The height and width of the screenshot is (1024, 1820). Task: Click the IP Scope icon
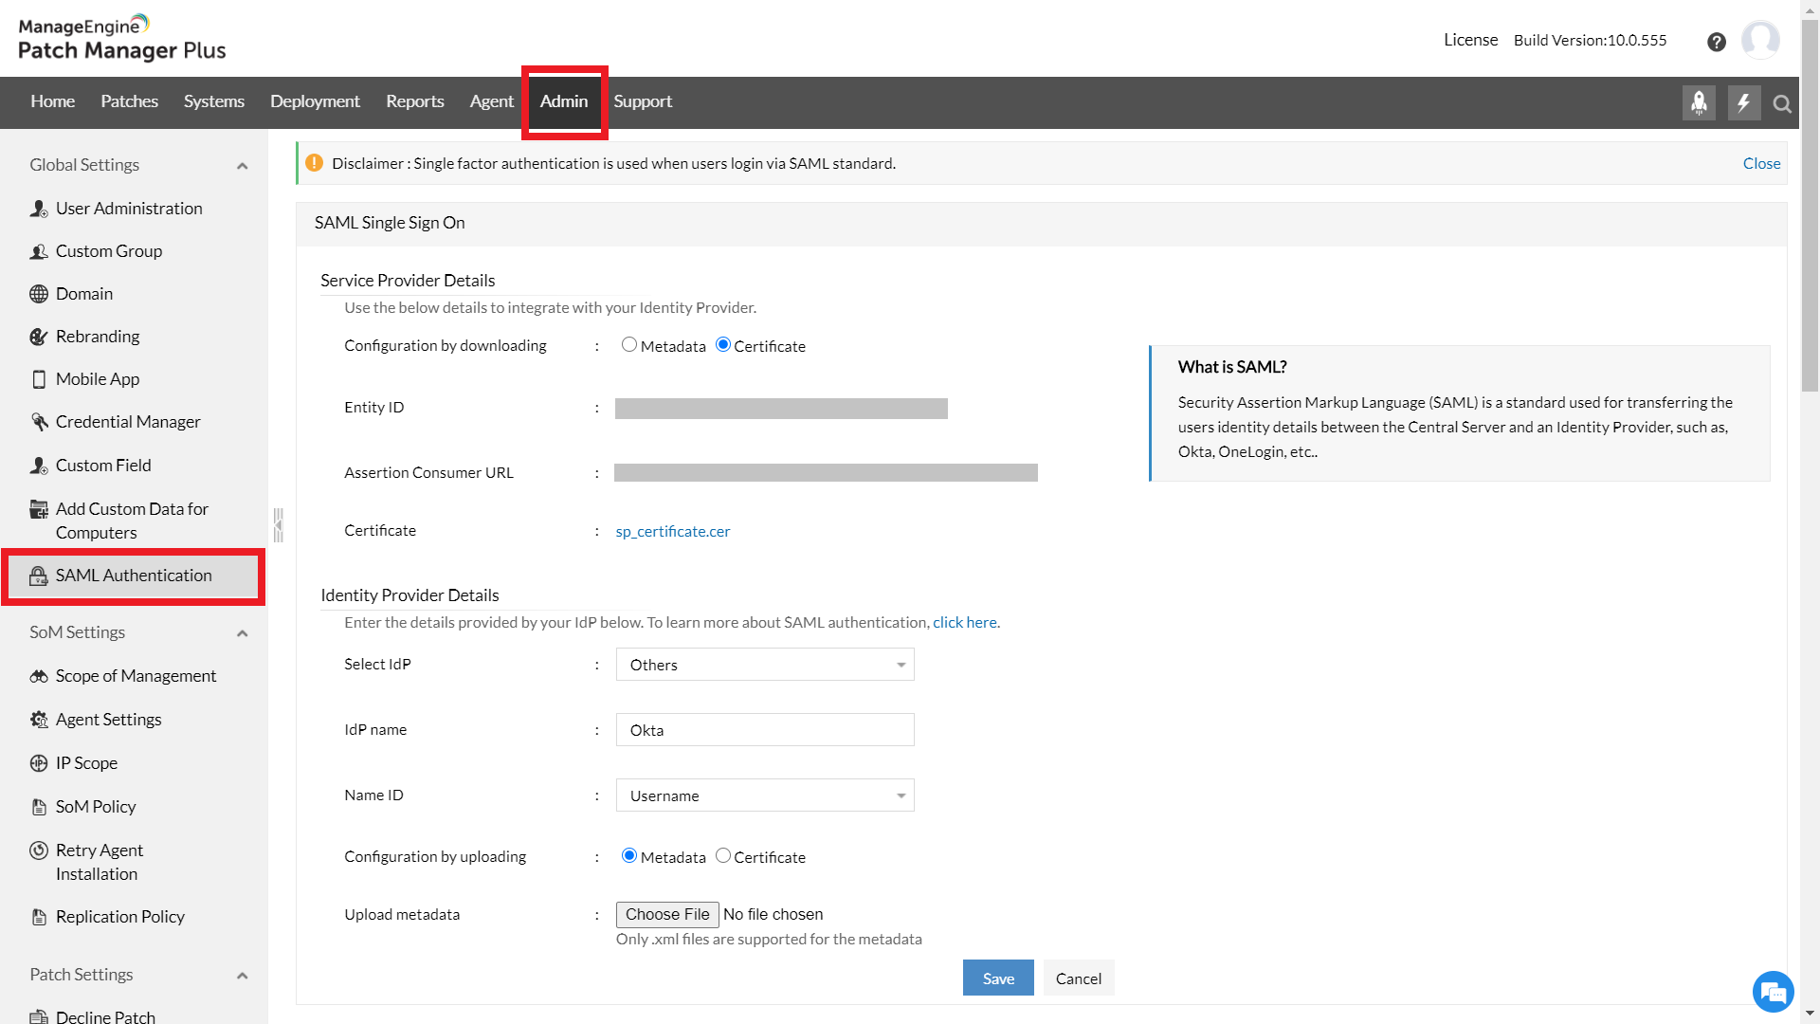[x=39, y=763]
